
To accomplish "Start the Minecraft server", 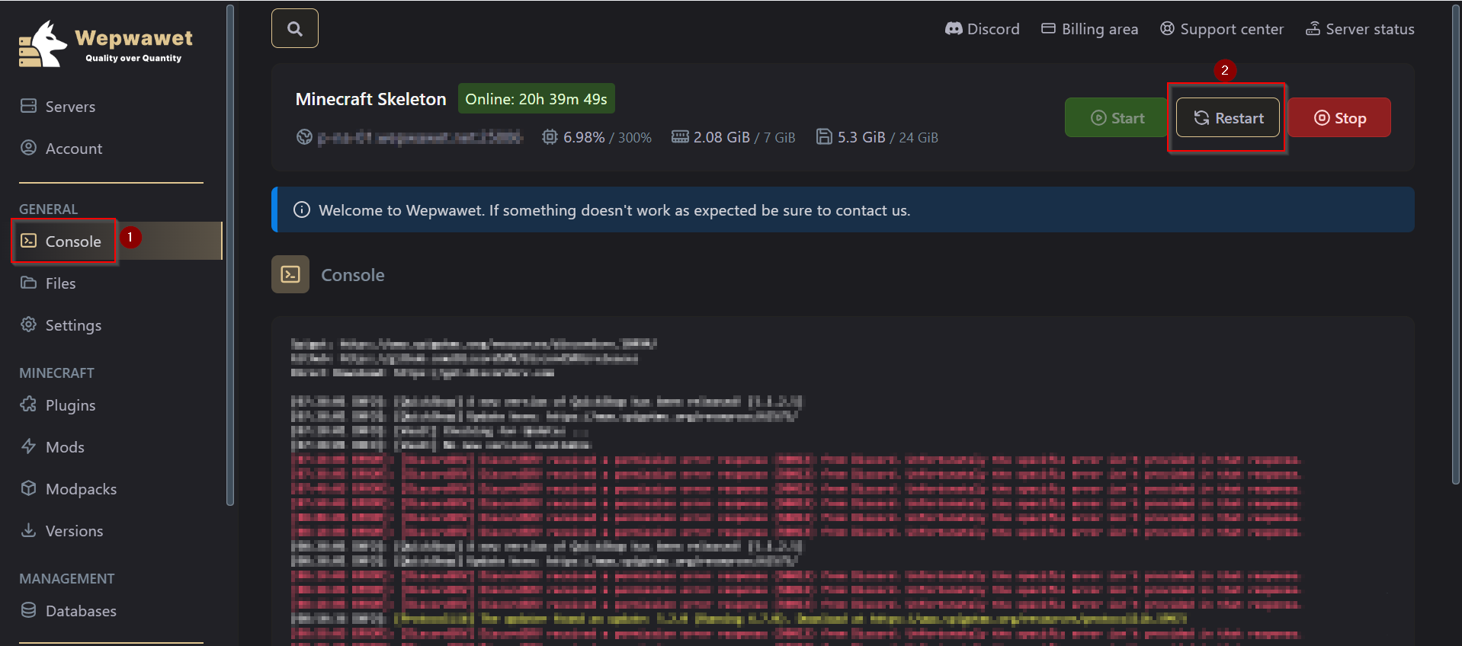I will click(1117, 118).
